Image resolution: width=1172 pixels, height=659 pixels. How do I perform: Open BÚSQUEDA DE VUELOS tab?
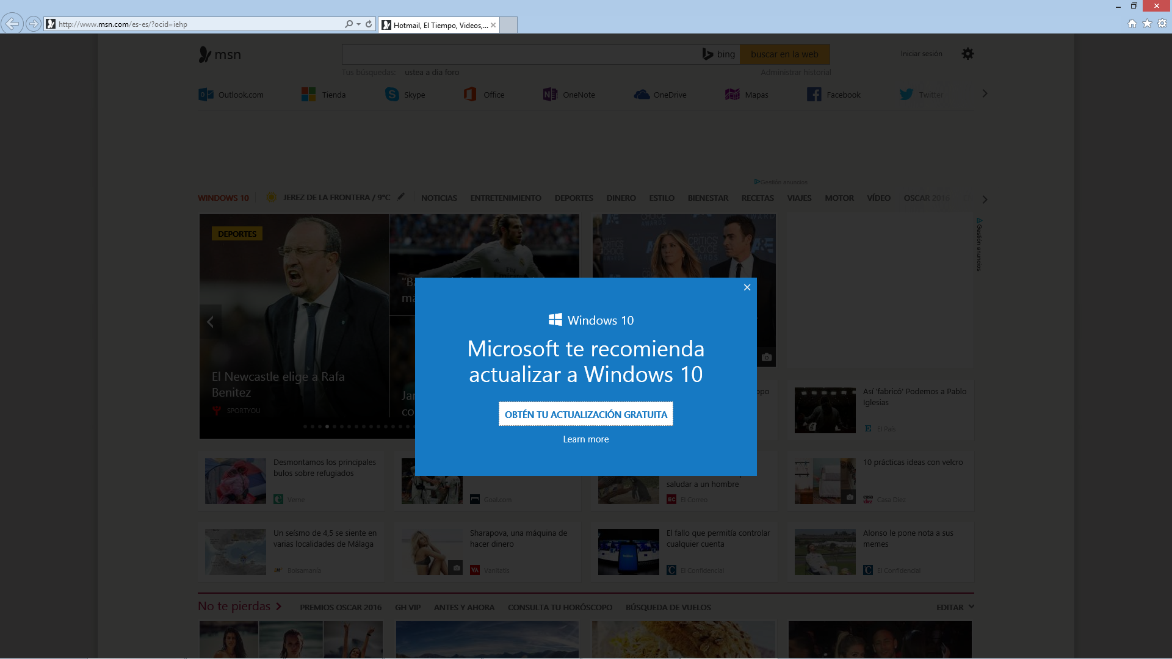(x=668, y=607)
